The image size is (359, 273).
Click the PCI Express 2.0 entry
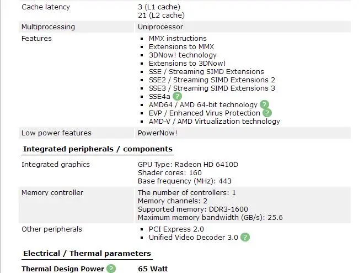coord(176,229)
